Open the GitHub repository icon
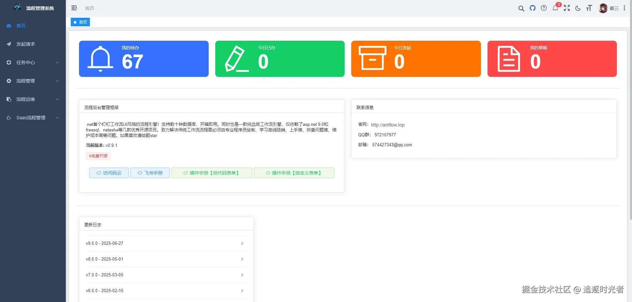The height and width of the screenshot is (302, 632). (533, 8)
